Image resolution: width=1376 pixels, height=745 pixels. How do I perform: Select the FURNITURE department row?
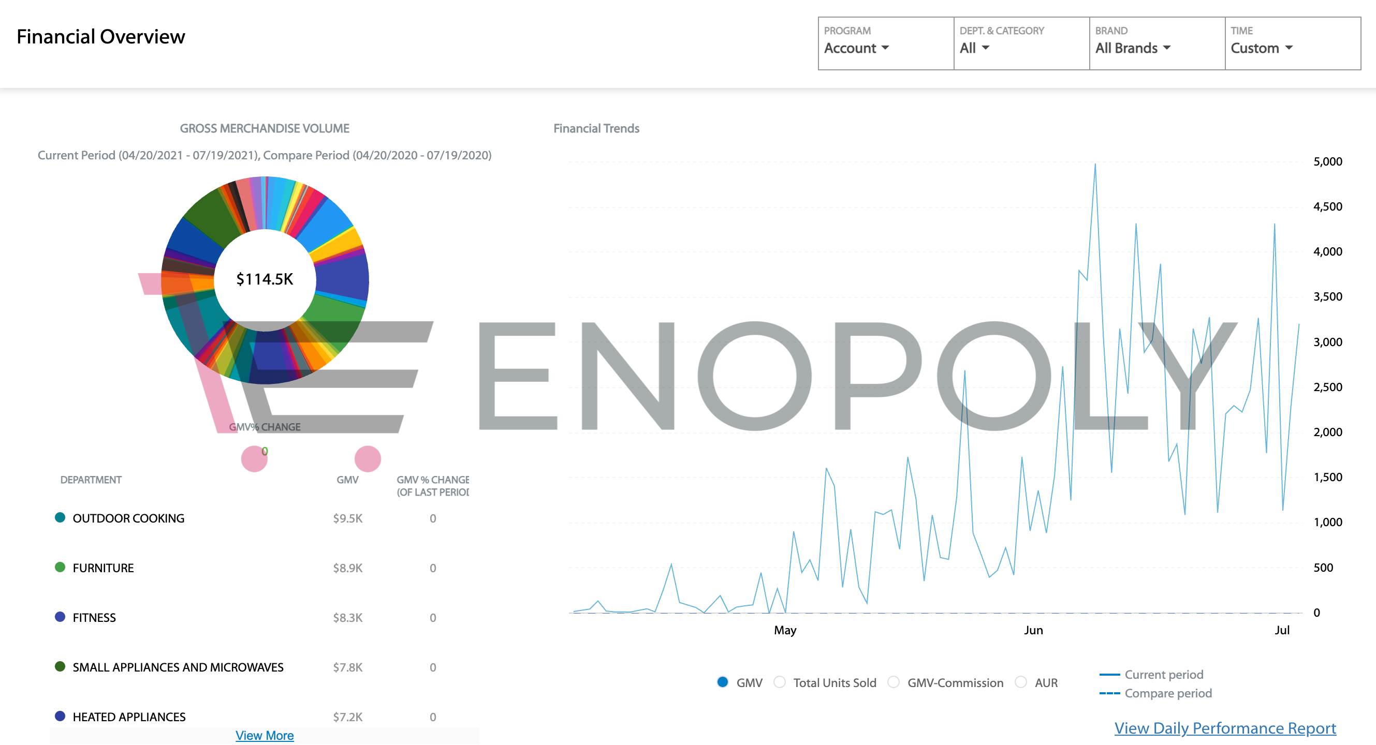(262, 568)
